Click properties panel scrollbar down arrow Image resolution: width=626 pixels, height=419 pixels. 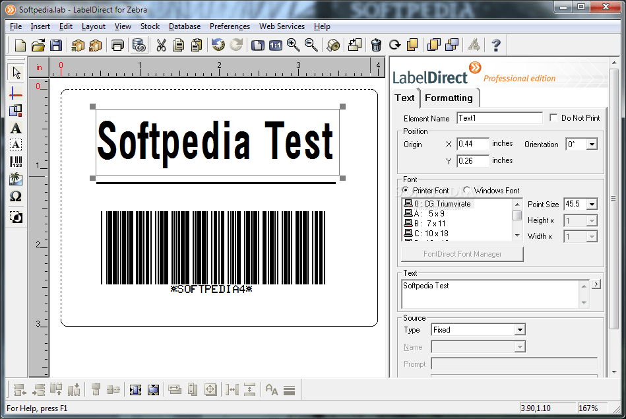point(614,372)
